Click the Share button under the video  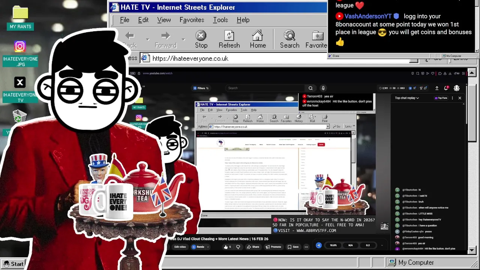tap(253, 247)
